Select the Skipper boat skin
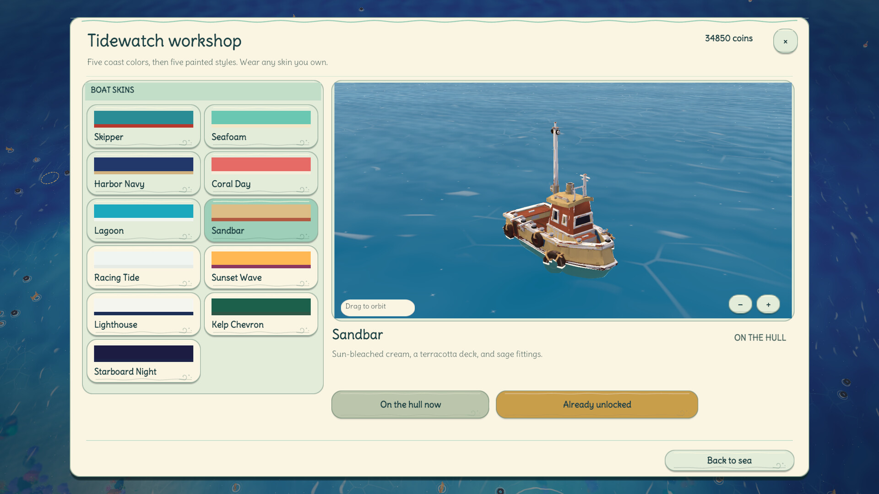879x494 pixels. pos(143,127)
